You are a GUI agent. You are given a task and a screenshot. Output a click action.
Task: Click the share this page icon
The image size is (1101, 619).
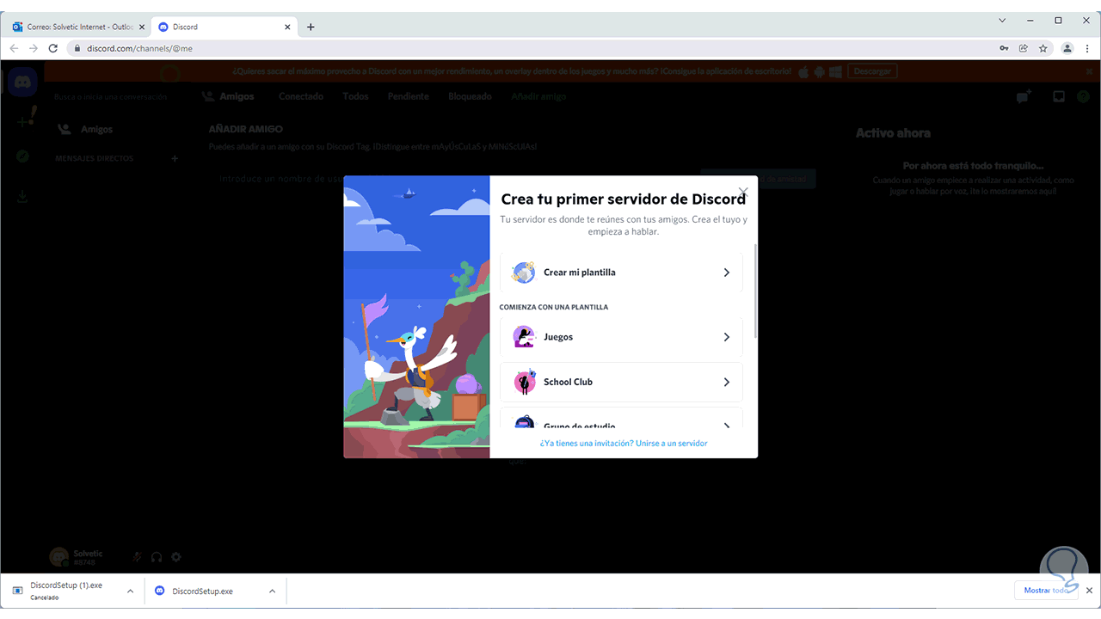[1024, 48]
